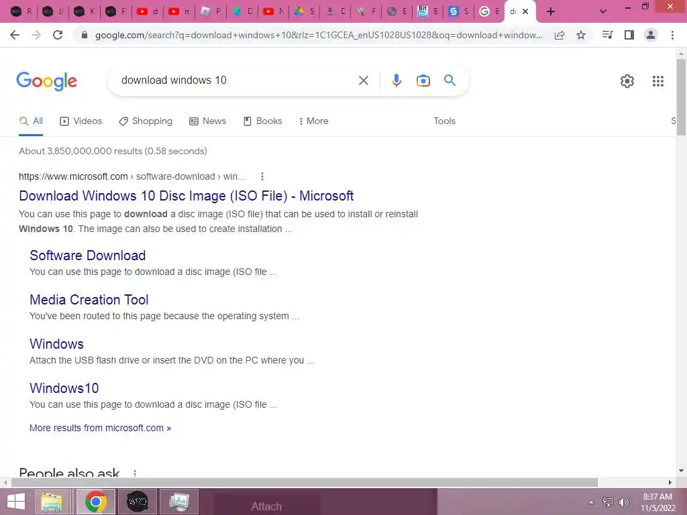Open the search Tools options

[x=444, y=121]
